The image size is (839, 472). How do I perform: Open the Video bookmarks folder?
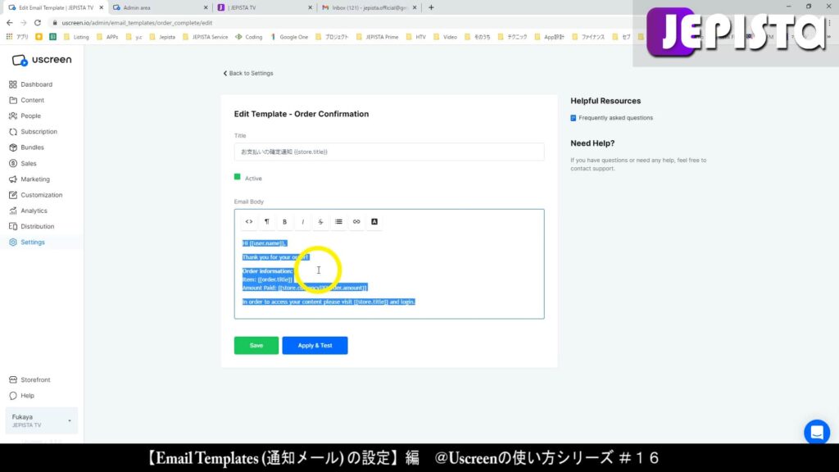(445, 37)
